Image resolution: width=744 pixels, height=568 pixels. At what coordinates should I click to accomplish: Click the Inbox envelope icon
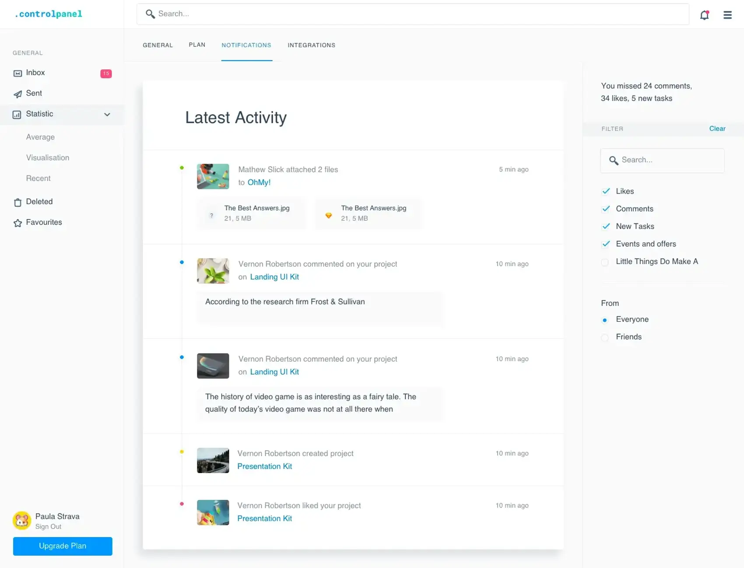point(18,73)
